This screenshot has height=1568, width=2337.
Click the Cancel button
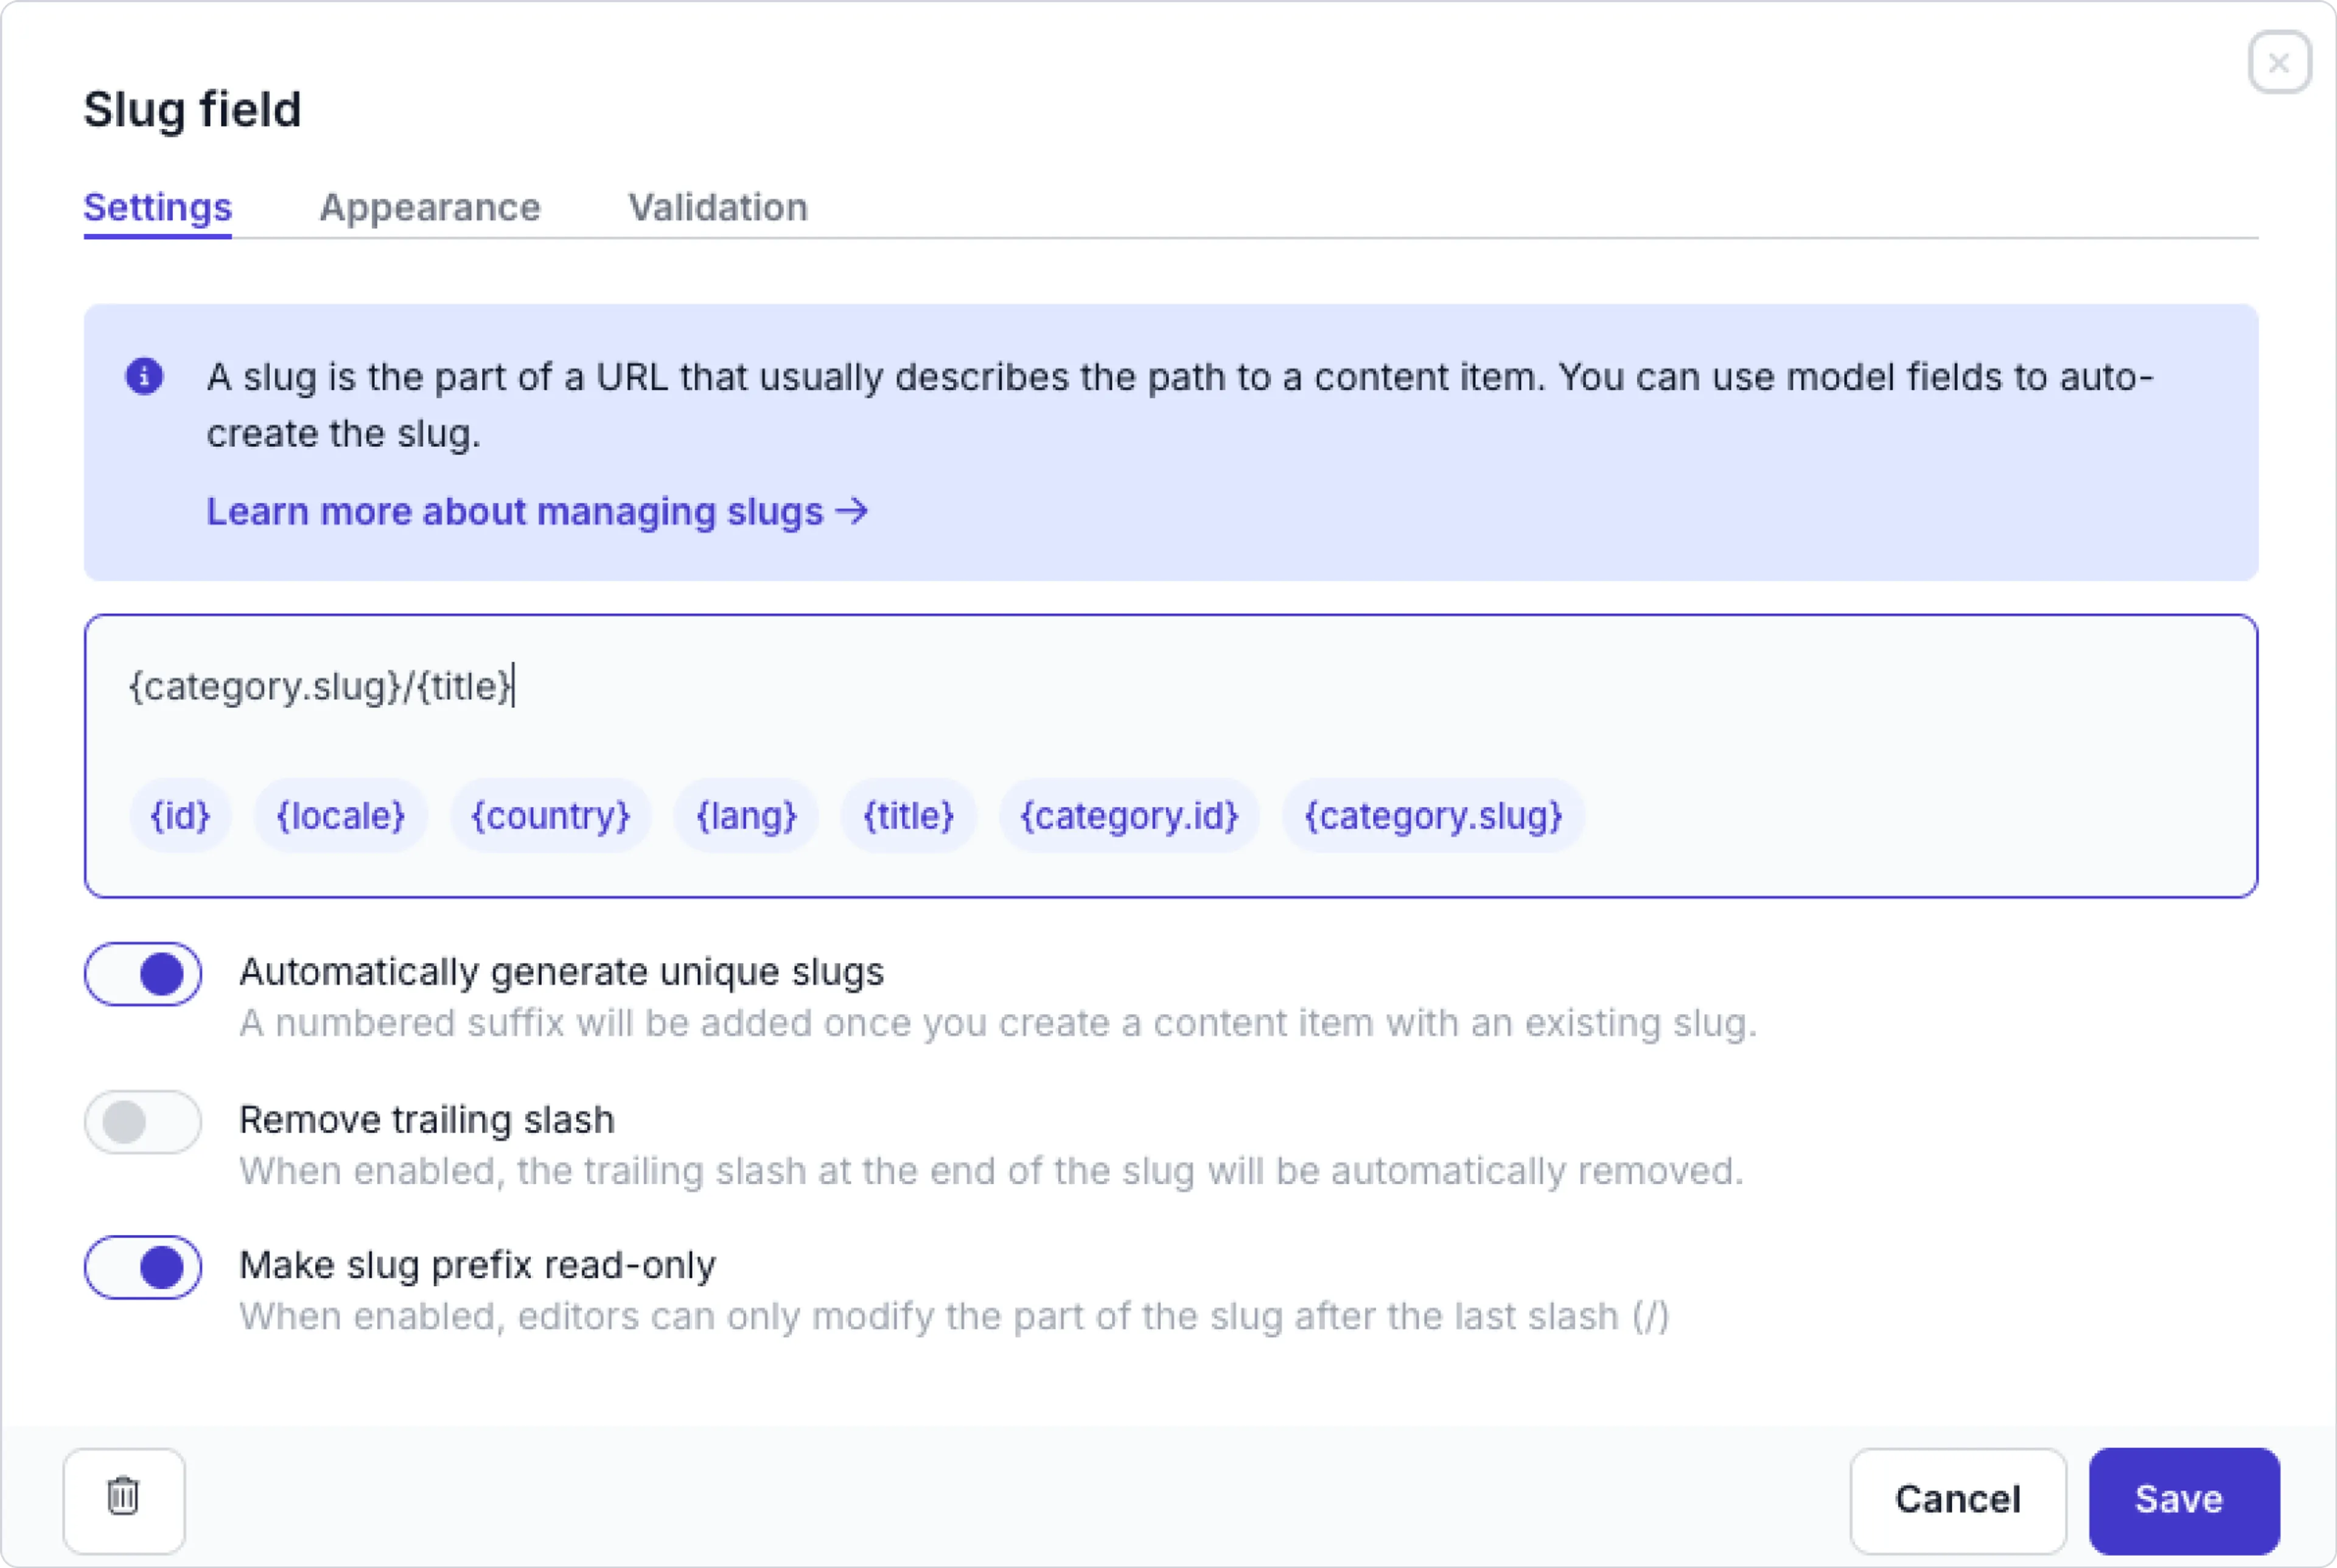click(1957, 1499)
